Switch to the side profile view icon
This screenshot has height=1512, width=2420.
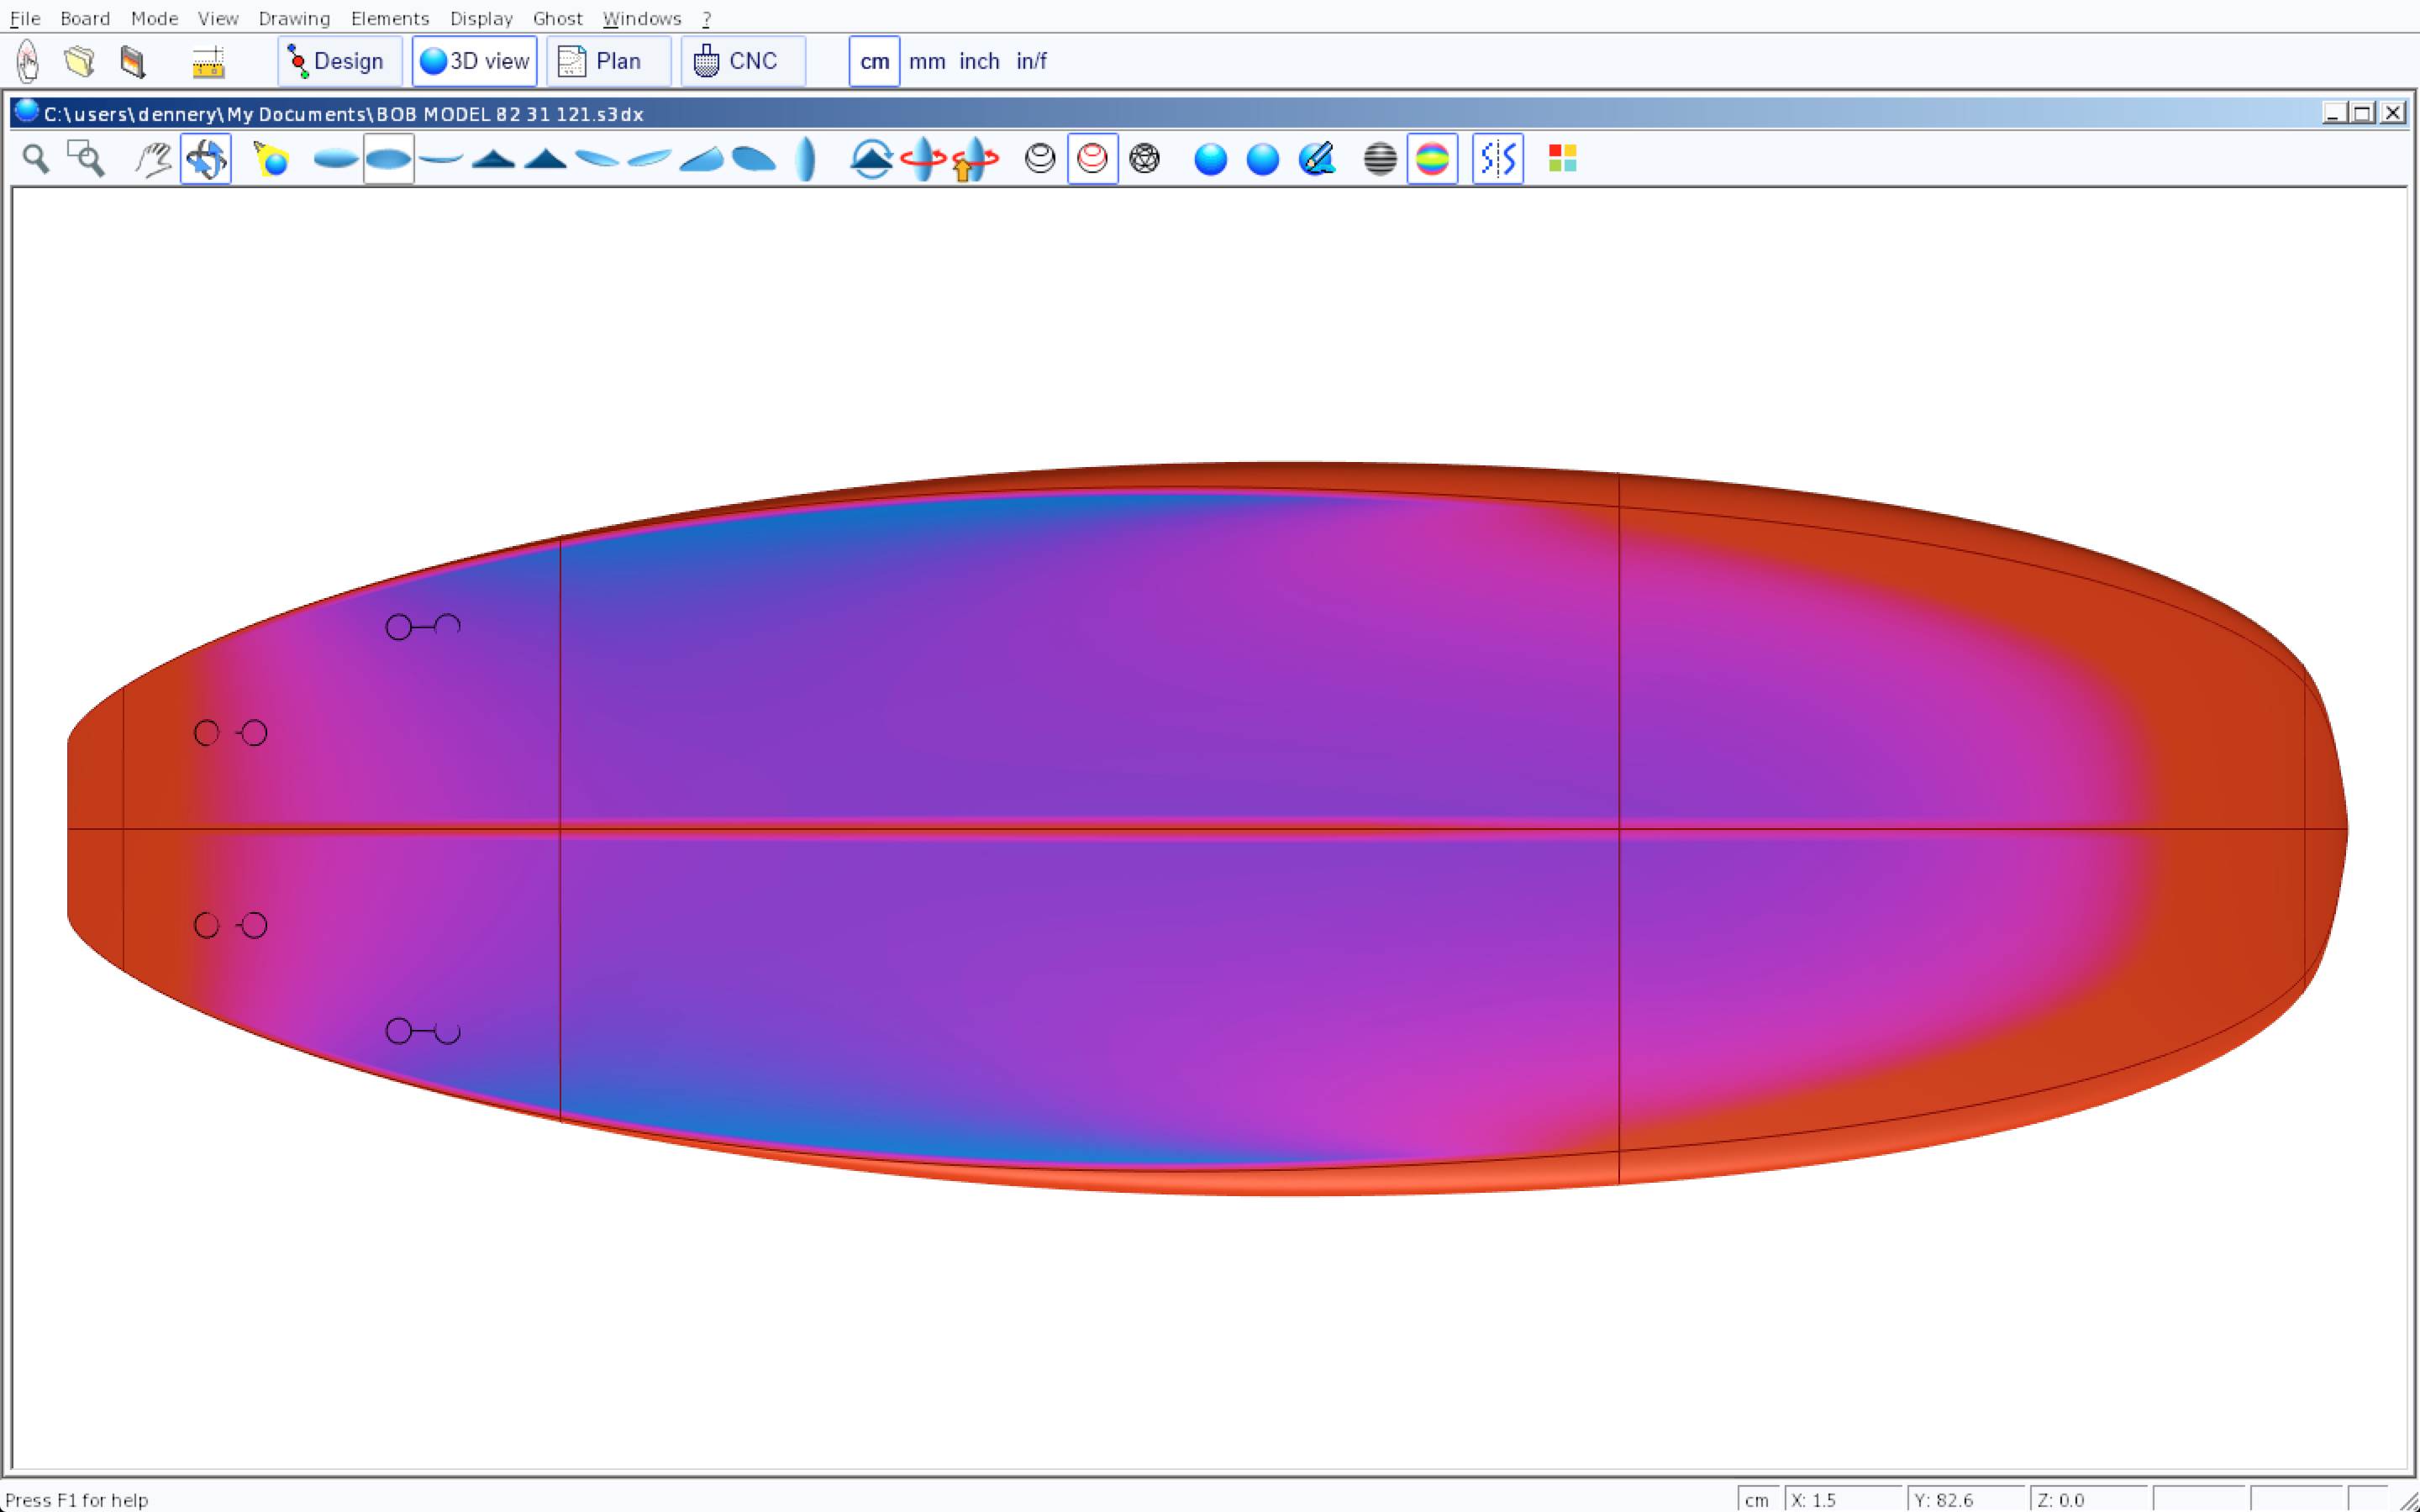tap(440, 159)
